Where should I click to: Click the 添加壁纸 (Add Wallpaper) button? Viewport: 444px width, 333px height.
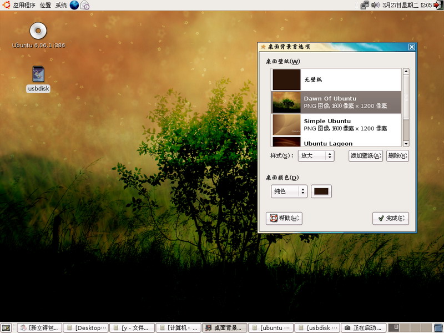click(366, 156)
